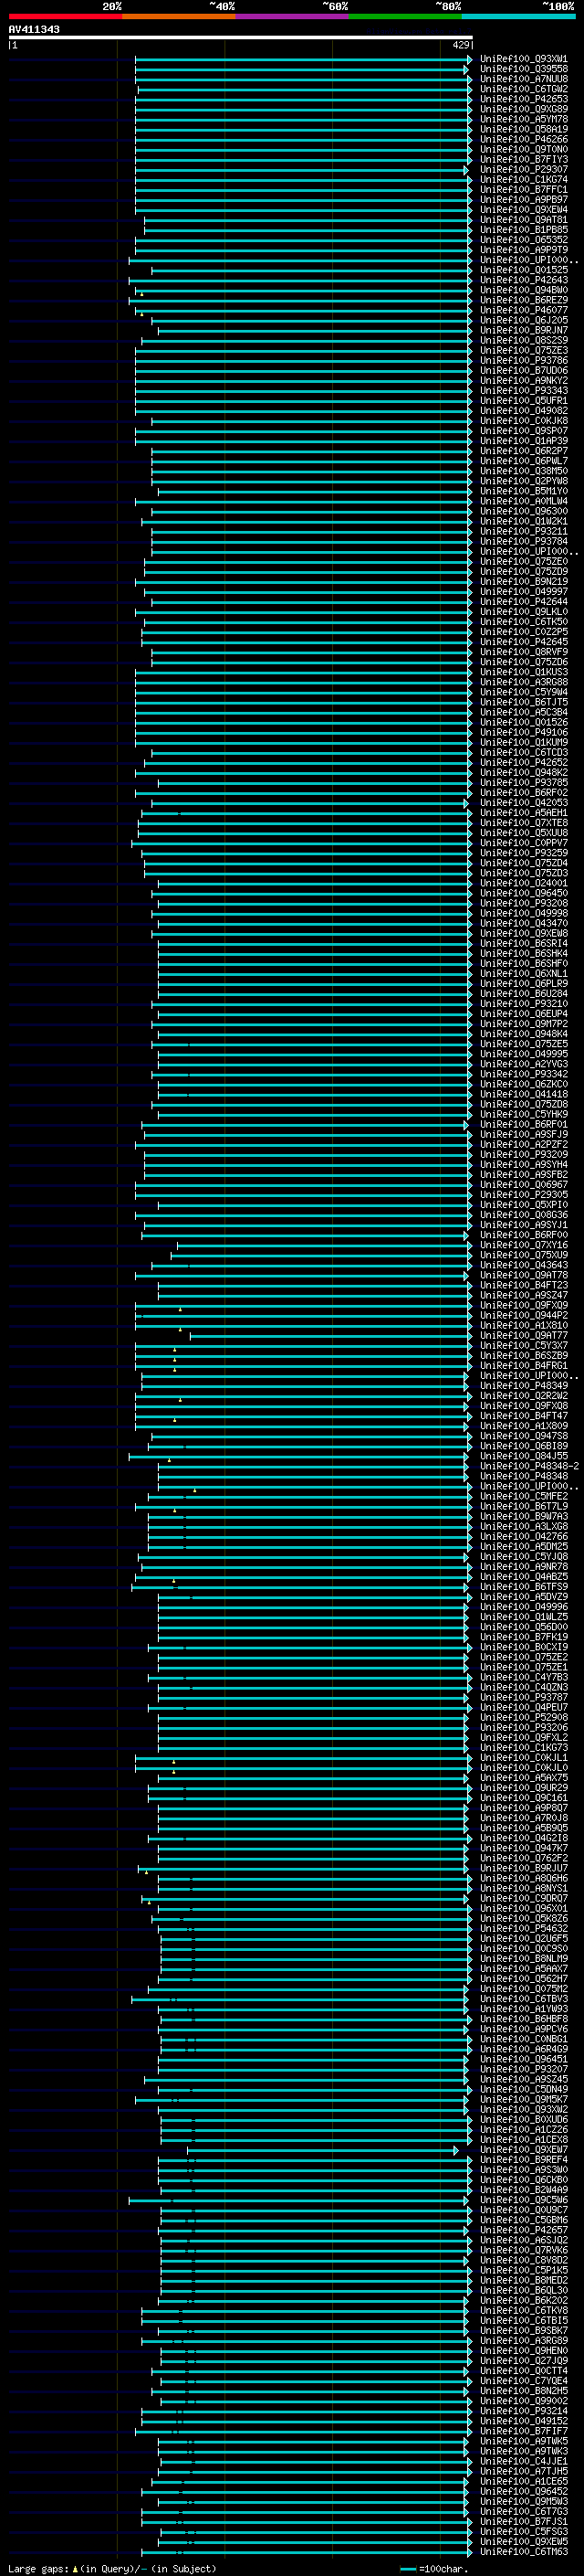
Task: View the UniRef100_Q9XEW4 hit
Action: [524, 210]
